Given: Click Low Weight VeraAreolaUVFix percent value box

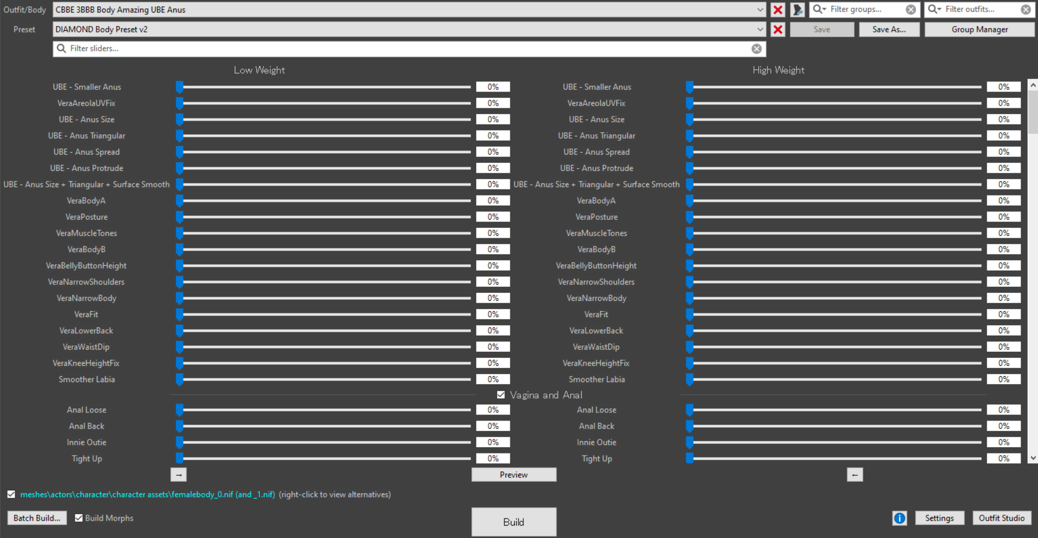Looking at the screenshot, I should [493, 103].
